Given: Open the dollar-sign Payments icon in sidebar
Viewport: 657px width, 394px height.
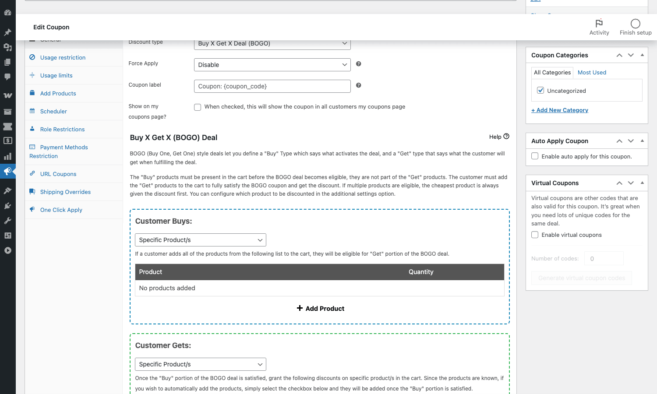Looking at the screenshot, I should point(7,141).
